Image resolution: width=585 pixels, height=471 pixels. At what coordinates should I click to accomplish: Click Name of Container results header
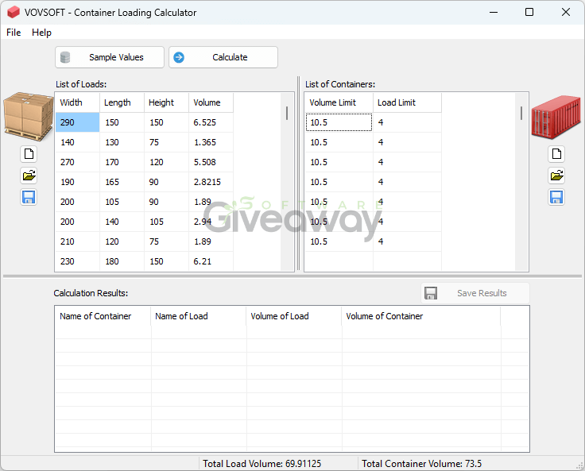coord(103,316)
